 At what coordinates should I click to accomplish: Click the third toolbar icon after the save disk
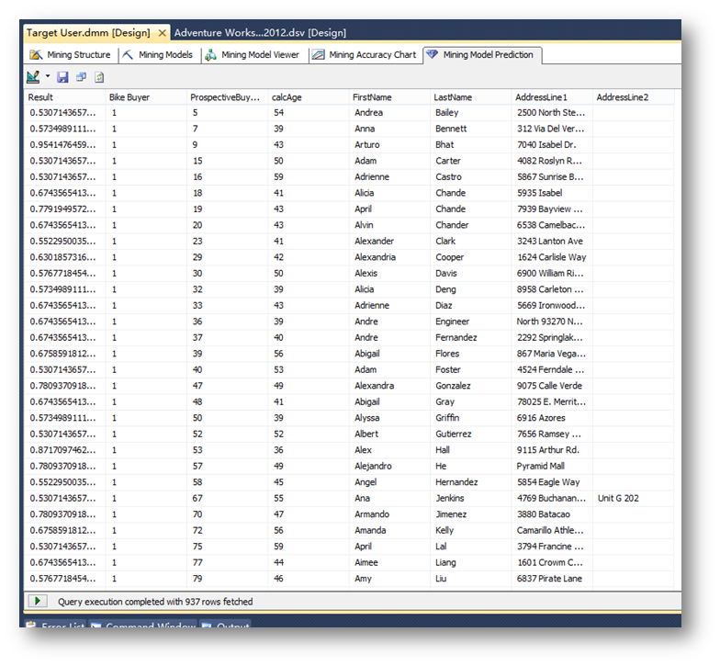81,77
